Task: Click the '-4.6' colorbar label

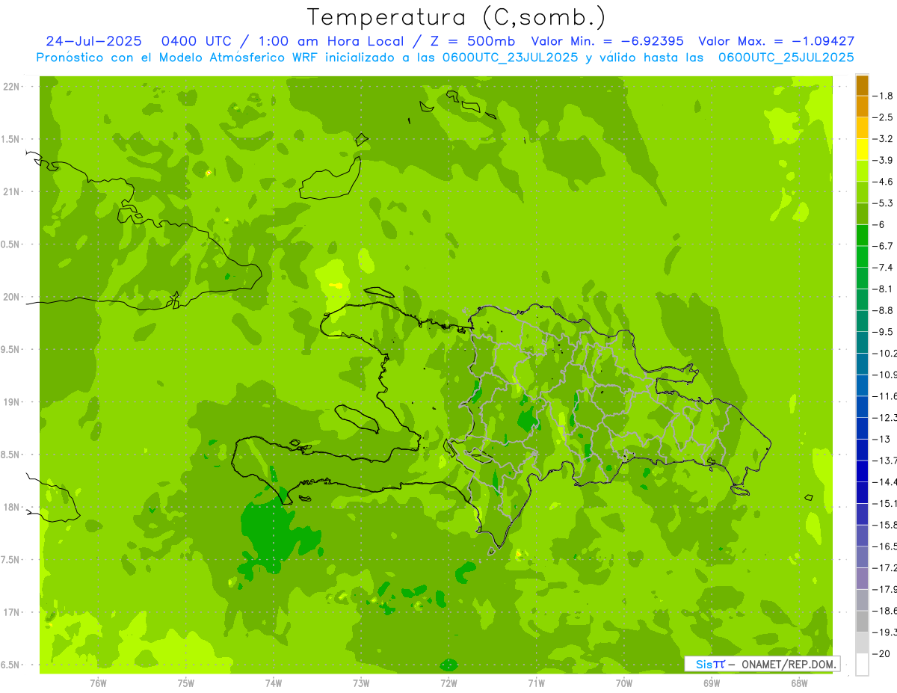Action: (883, 182)
